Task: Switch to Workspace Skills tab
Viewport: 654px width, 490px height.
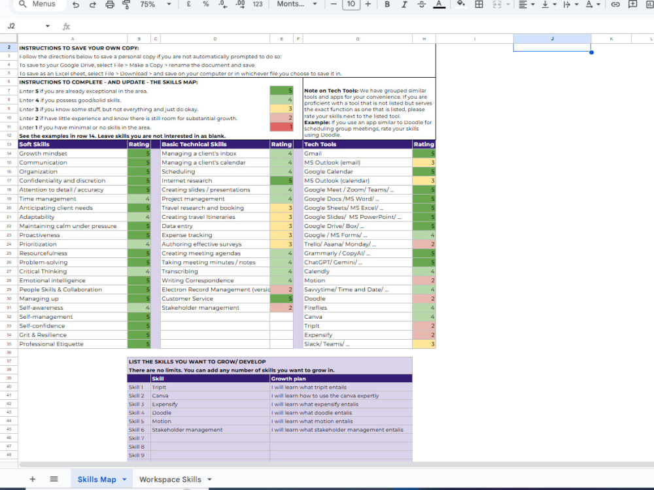Action: (170, 479)
